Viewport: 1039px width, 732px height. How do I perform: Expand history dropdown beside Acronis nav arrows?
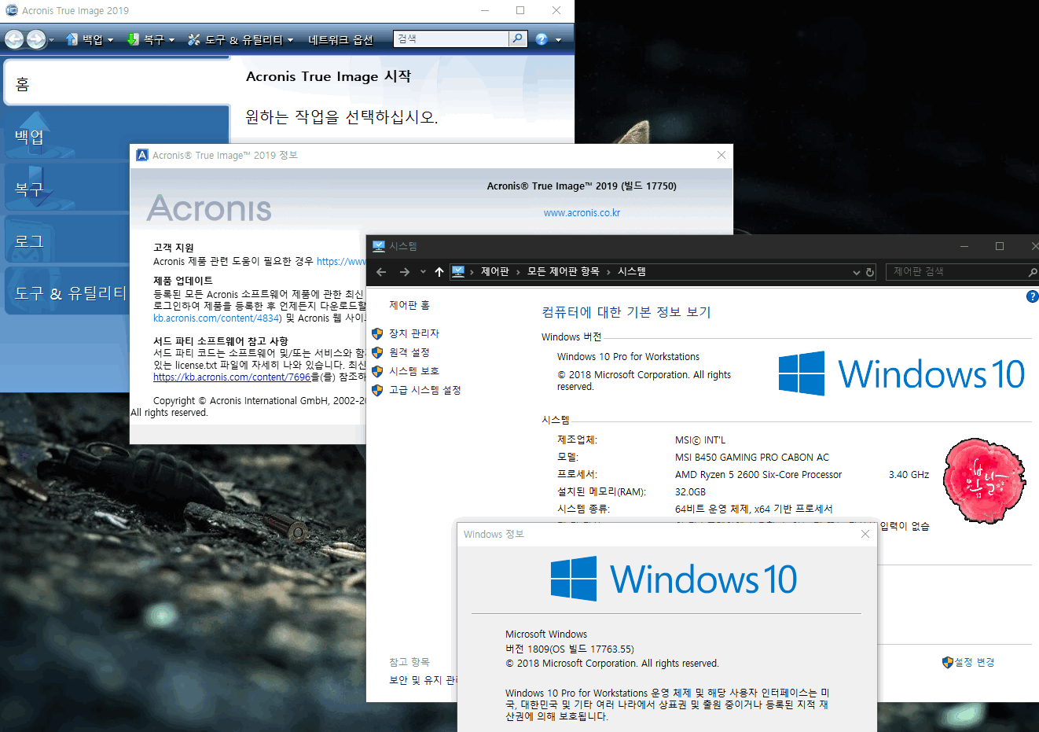pyautogui.click(x=52, y=39)
